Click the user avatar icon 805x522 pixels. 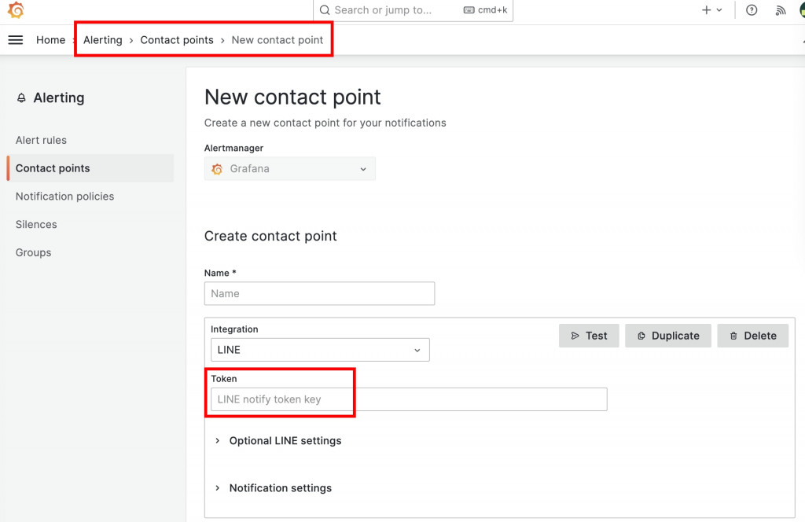(801, 10)
